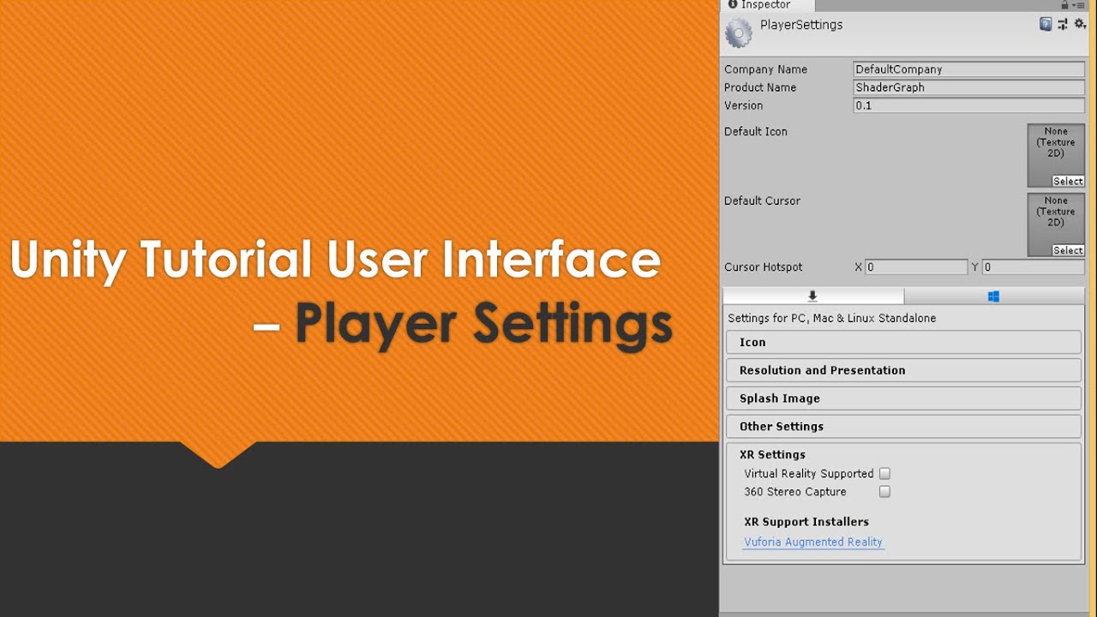Screen dimensions: 1097x617
Task: Open the Inspector tab options menu
Action: (1080, 4)
